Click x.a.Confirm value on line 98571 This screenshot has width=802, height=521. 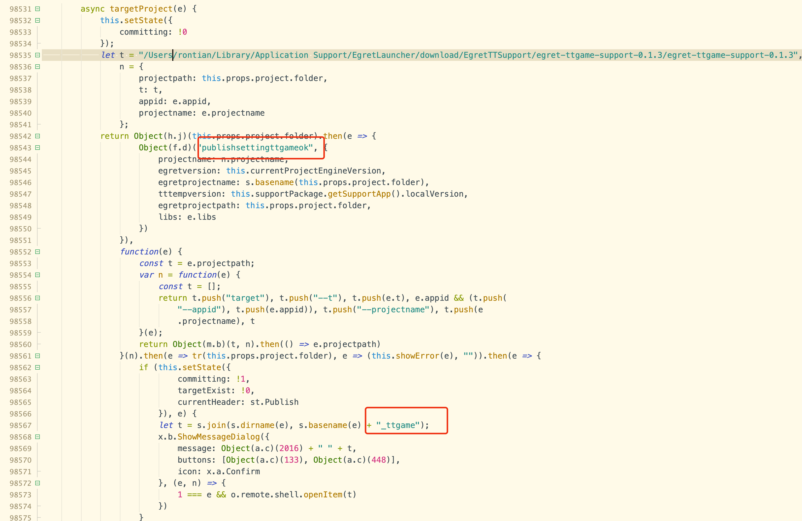tap(233, 471)
